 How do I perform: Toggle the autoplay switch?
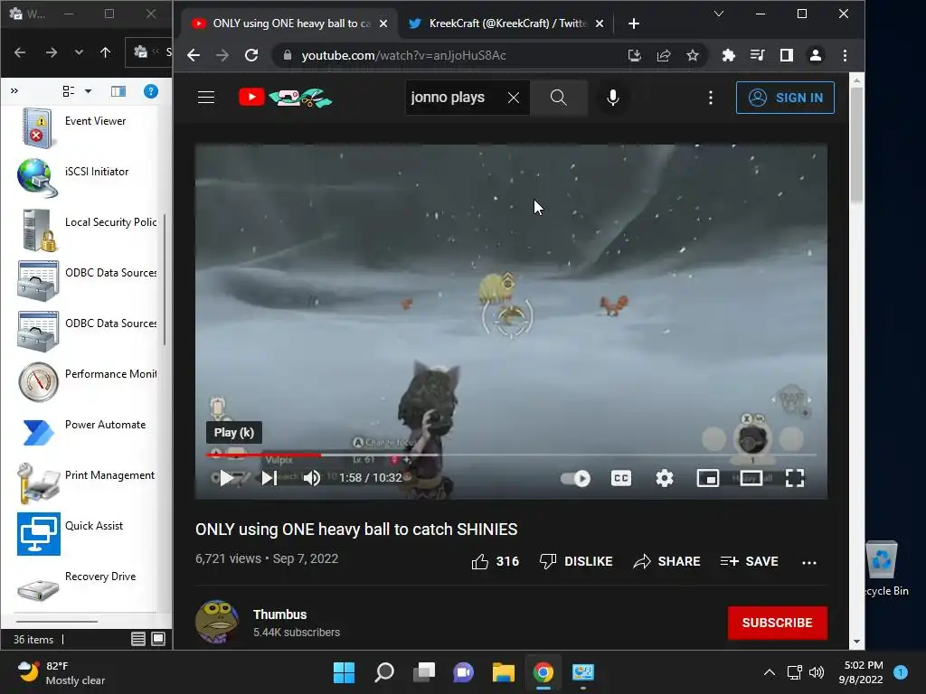tap(576, 478)
